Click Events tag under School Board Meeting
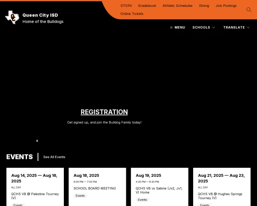 click(80, 196)
